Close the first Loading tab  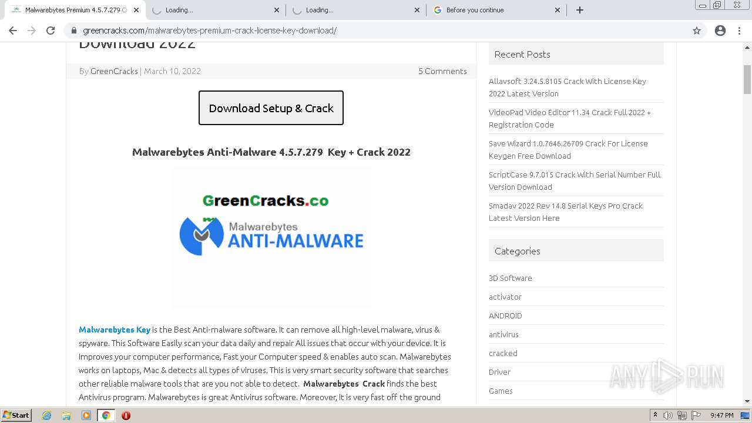(277, 10)
